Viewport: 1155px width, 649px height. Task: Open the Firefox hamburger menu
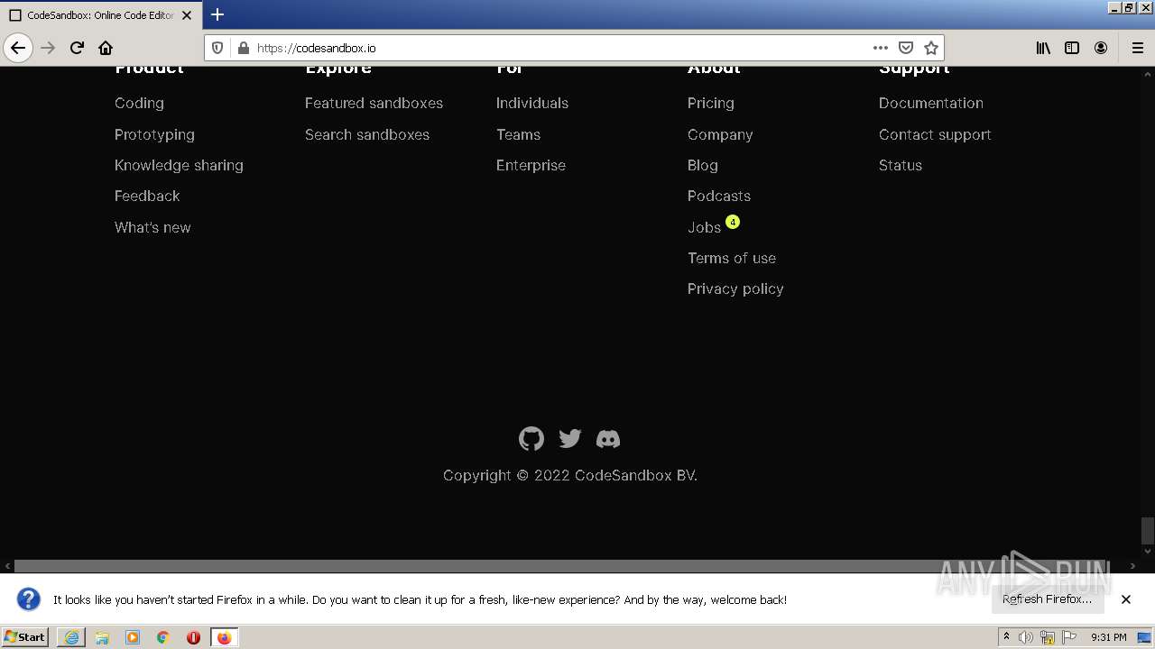[x=1138, y=48]
